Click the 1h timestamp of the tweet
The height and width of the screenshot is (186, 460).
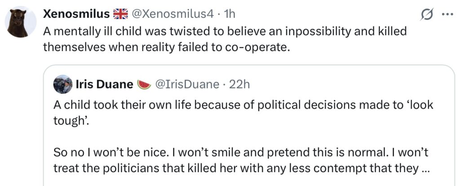tap(229, 14)
